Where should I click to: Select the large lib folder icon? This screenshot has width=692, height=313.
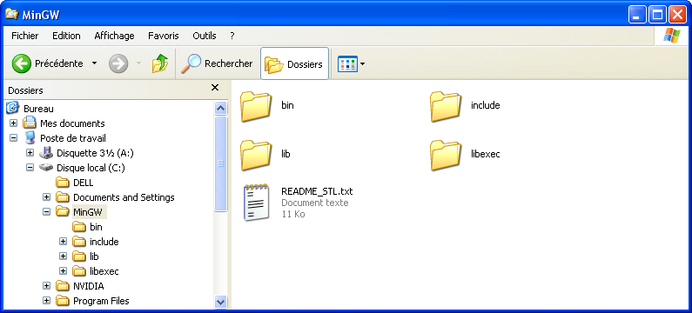pyautogui.click(x=256, y=155)
